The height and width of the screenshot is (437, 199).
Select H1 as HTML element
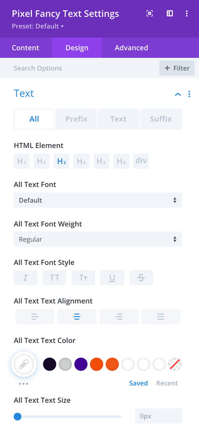pos(21,161)
